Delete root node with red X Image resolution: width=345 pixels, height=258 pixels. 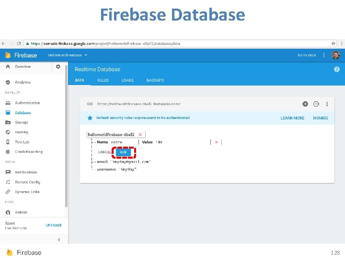pos(140,134)
